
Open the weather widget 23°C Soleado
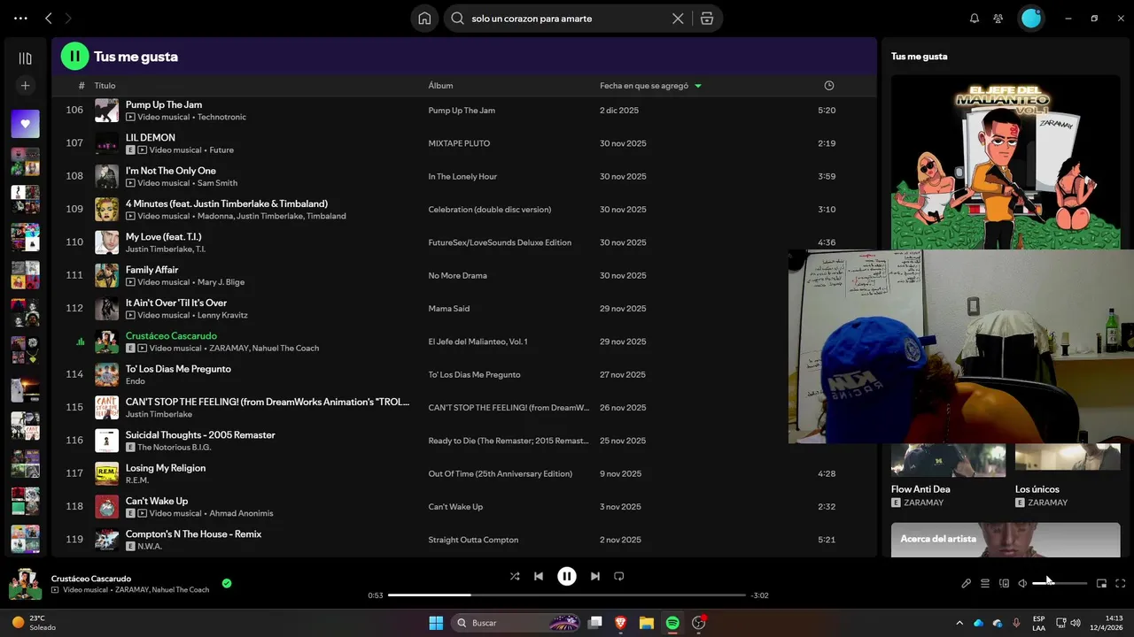(34, 623)
